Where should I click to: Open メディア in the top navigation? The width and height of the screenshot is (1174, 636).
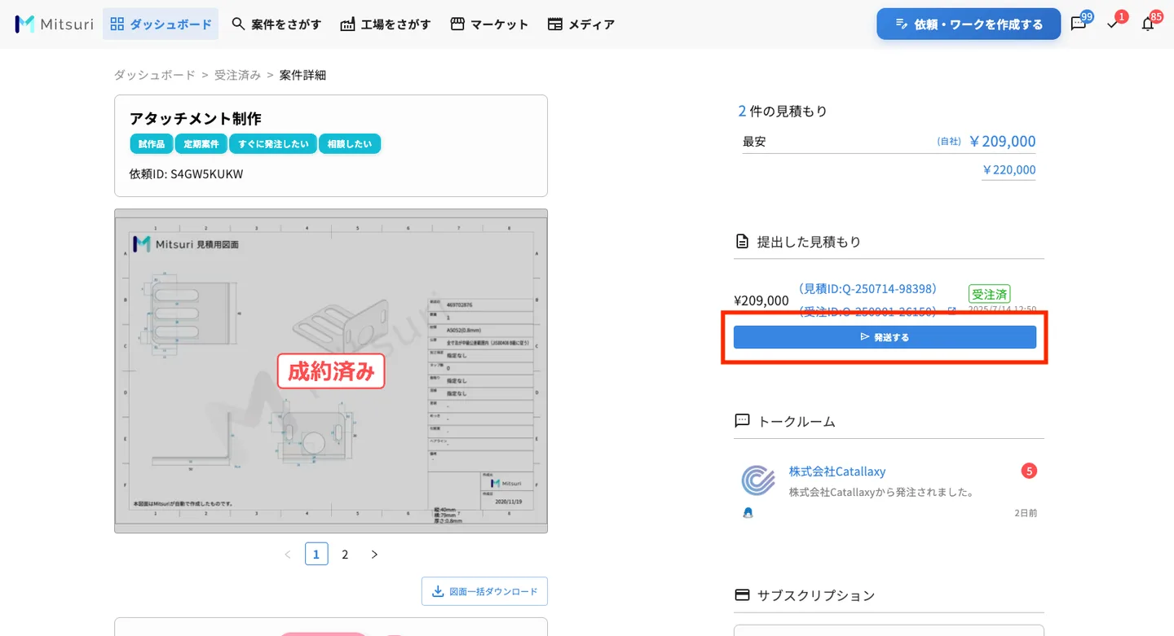(581, 24)
